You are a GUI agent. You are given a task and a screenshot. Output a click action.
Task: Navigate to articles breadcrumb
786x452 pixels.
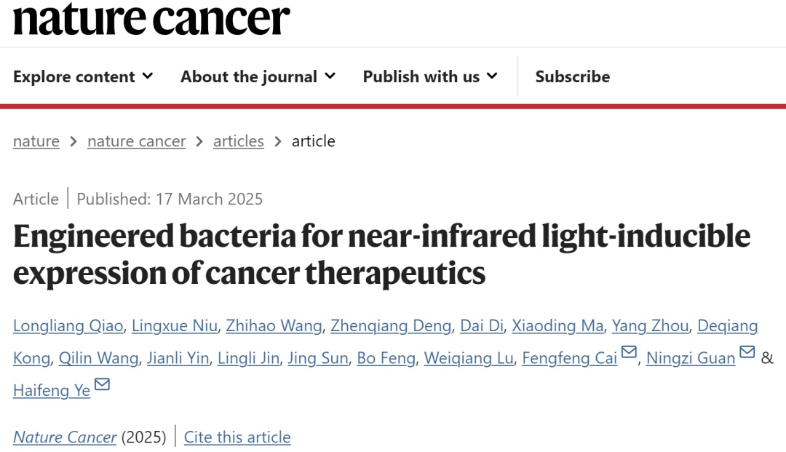pos(239,141)
